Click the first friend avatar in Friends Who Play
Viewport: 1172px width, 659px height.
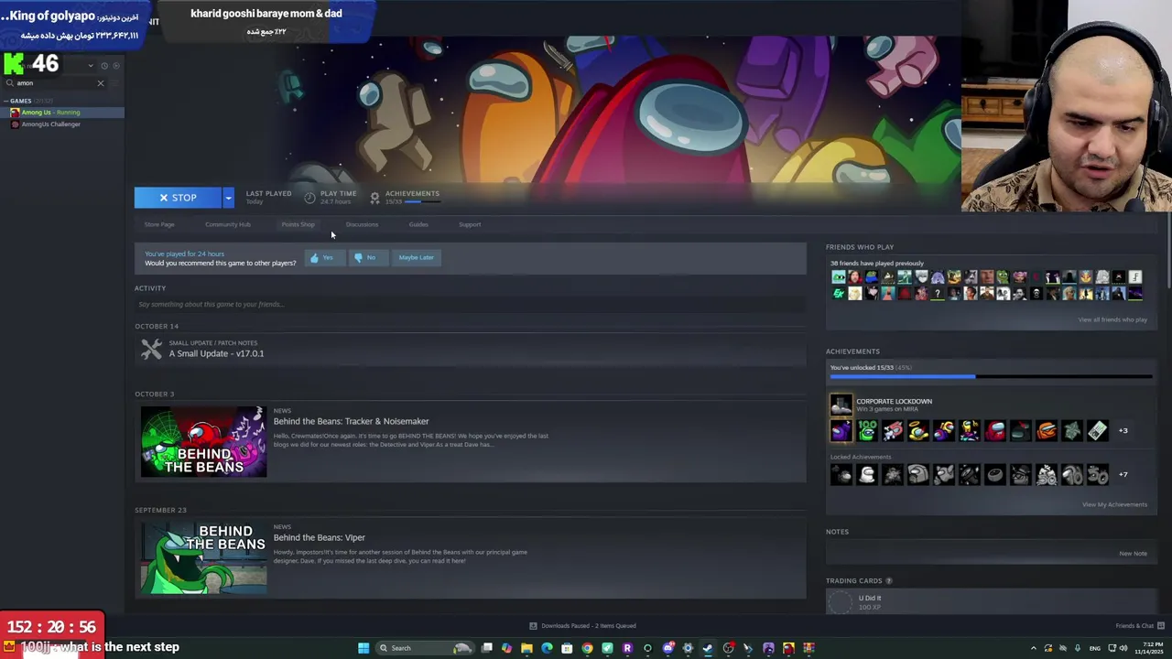pyautogui.click(x=838, y=276)
